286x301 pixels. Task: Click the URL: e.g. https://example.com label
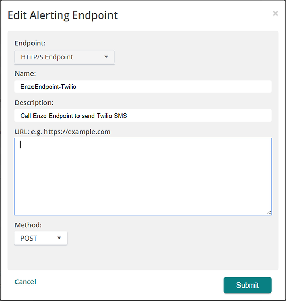pyautogui.click(x=63, y=132)
